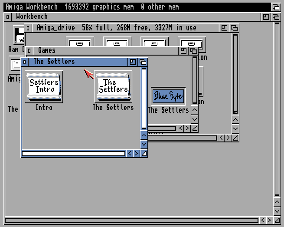This screenshot has height=227, width=284.
Task: Click right arrow in the Games window
Action: (187, 128)
